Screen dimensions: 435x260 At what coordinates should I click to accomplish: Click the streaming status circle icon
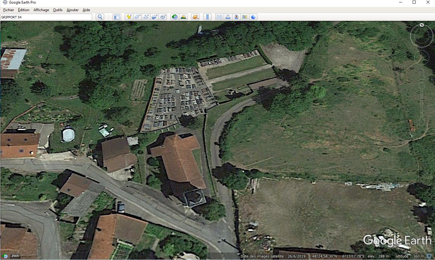tap(429, 256)
